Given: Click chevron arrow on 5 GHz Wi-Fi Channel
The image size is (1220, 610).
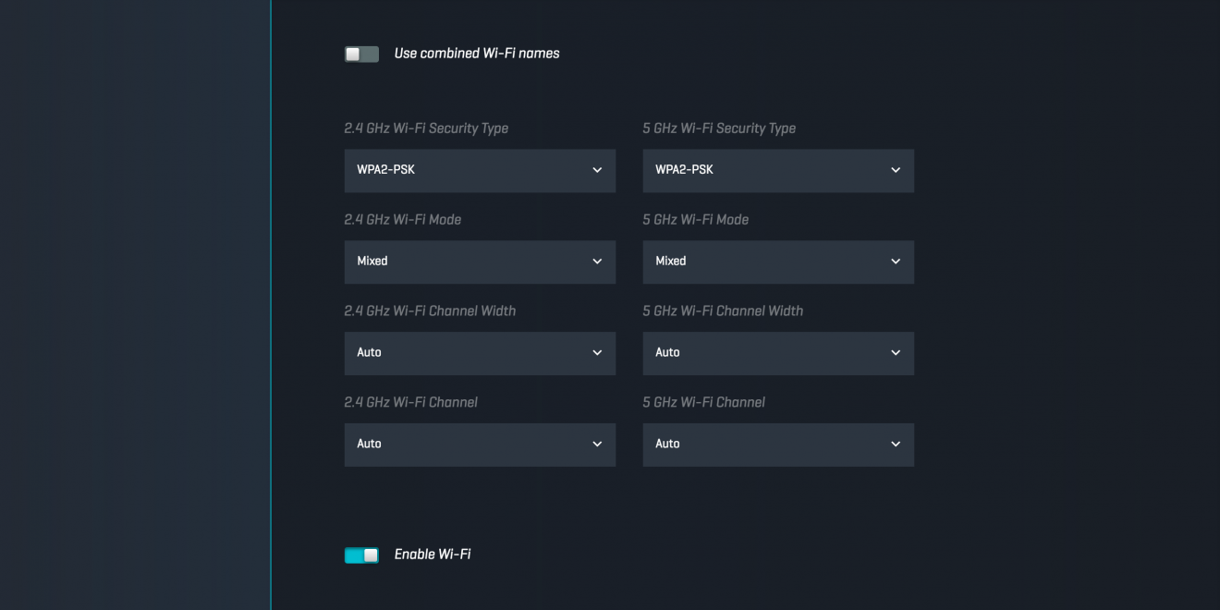Looking at the screenshot, I should click(x=896, y=445).
